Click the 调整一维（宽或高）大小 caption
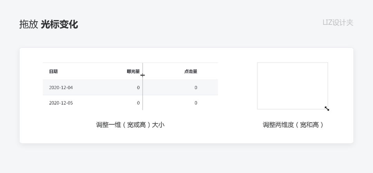The image size is (373, 173). point(130,125)
